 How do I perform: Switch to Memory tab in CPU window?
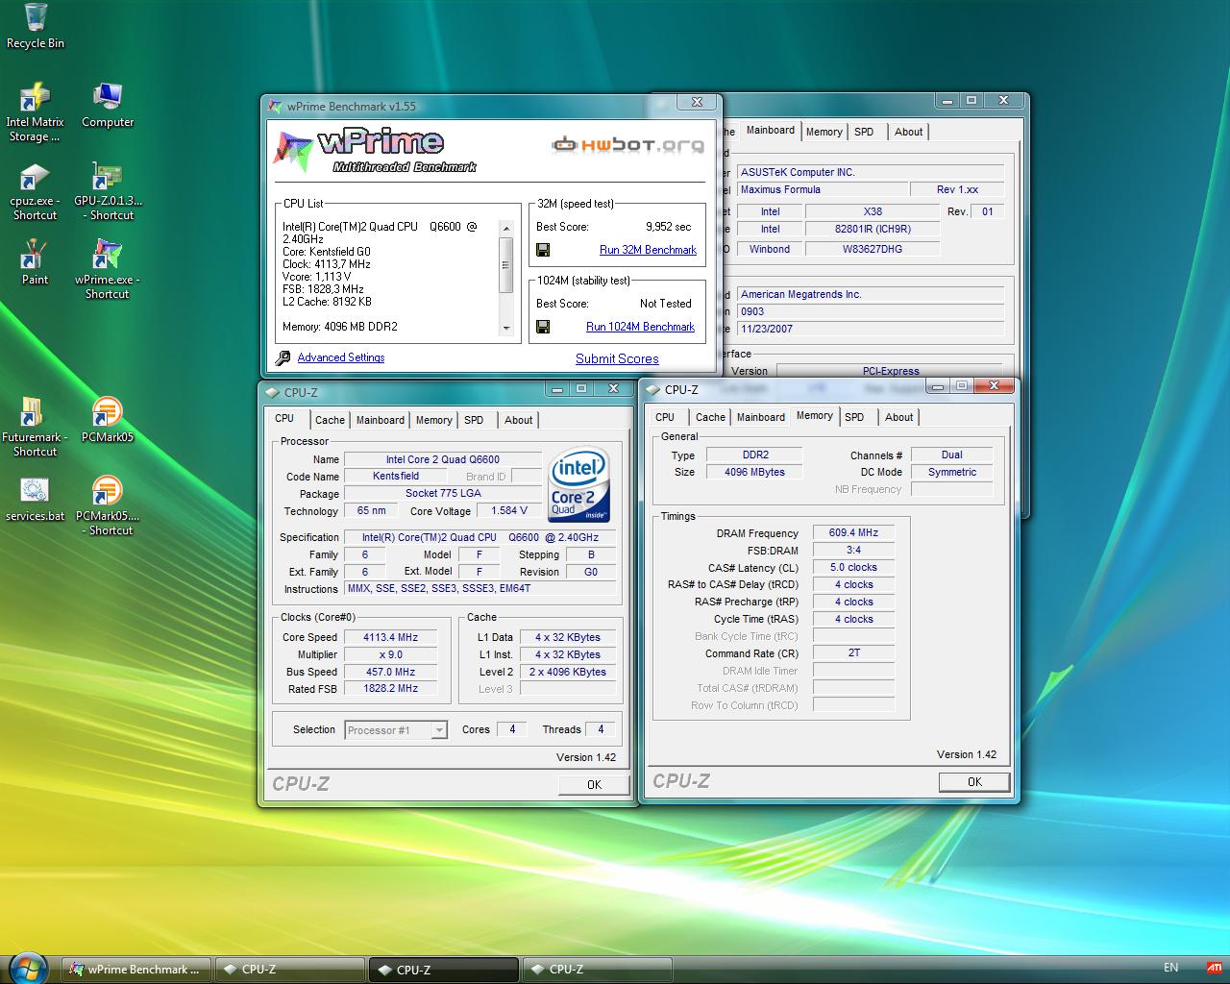click(x=433, y=420)
